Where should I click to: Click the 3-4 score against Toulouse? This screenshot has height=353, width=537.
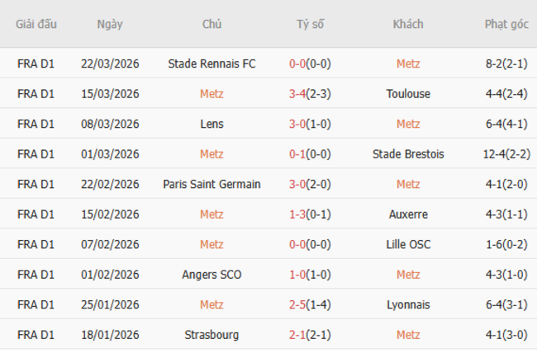(x=298, y=94)
